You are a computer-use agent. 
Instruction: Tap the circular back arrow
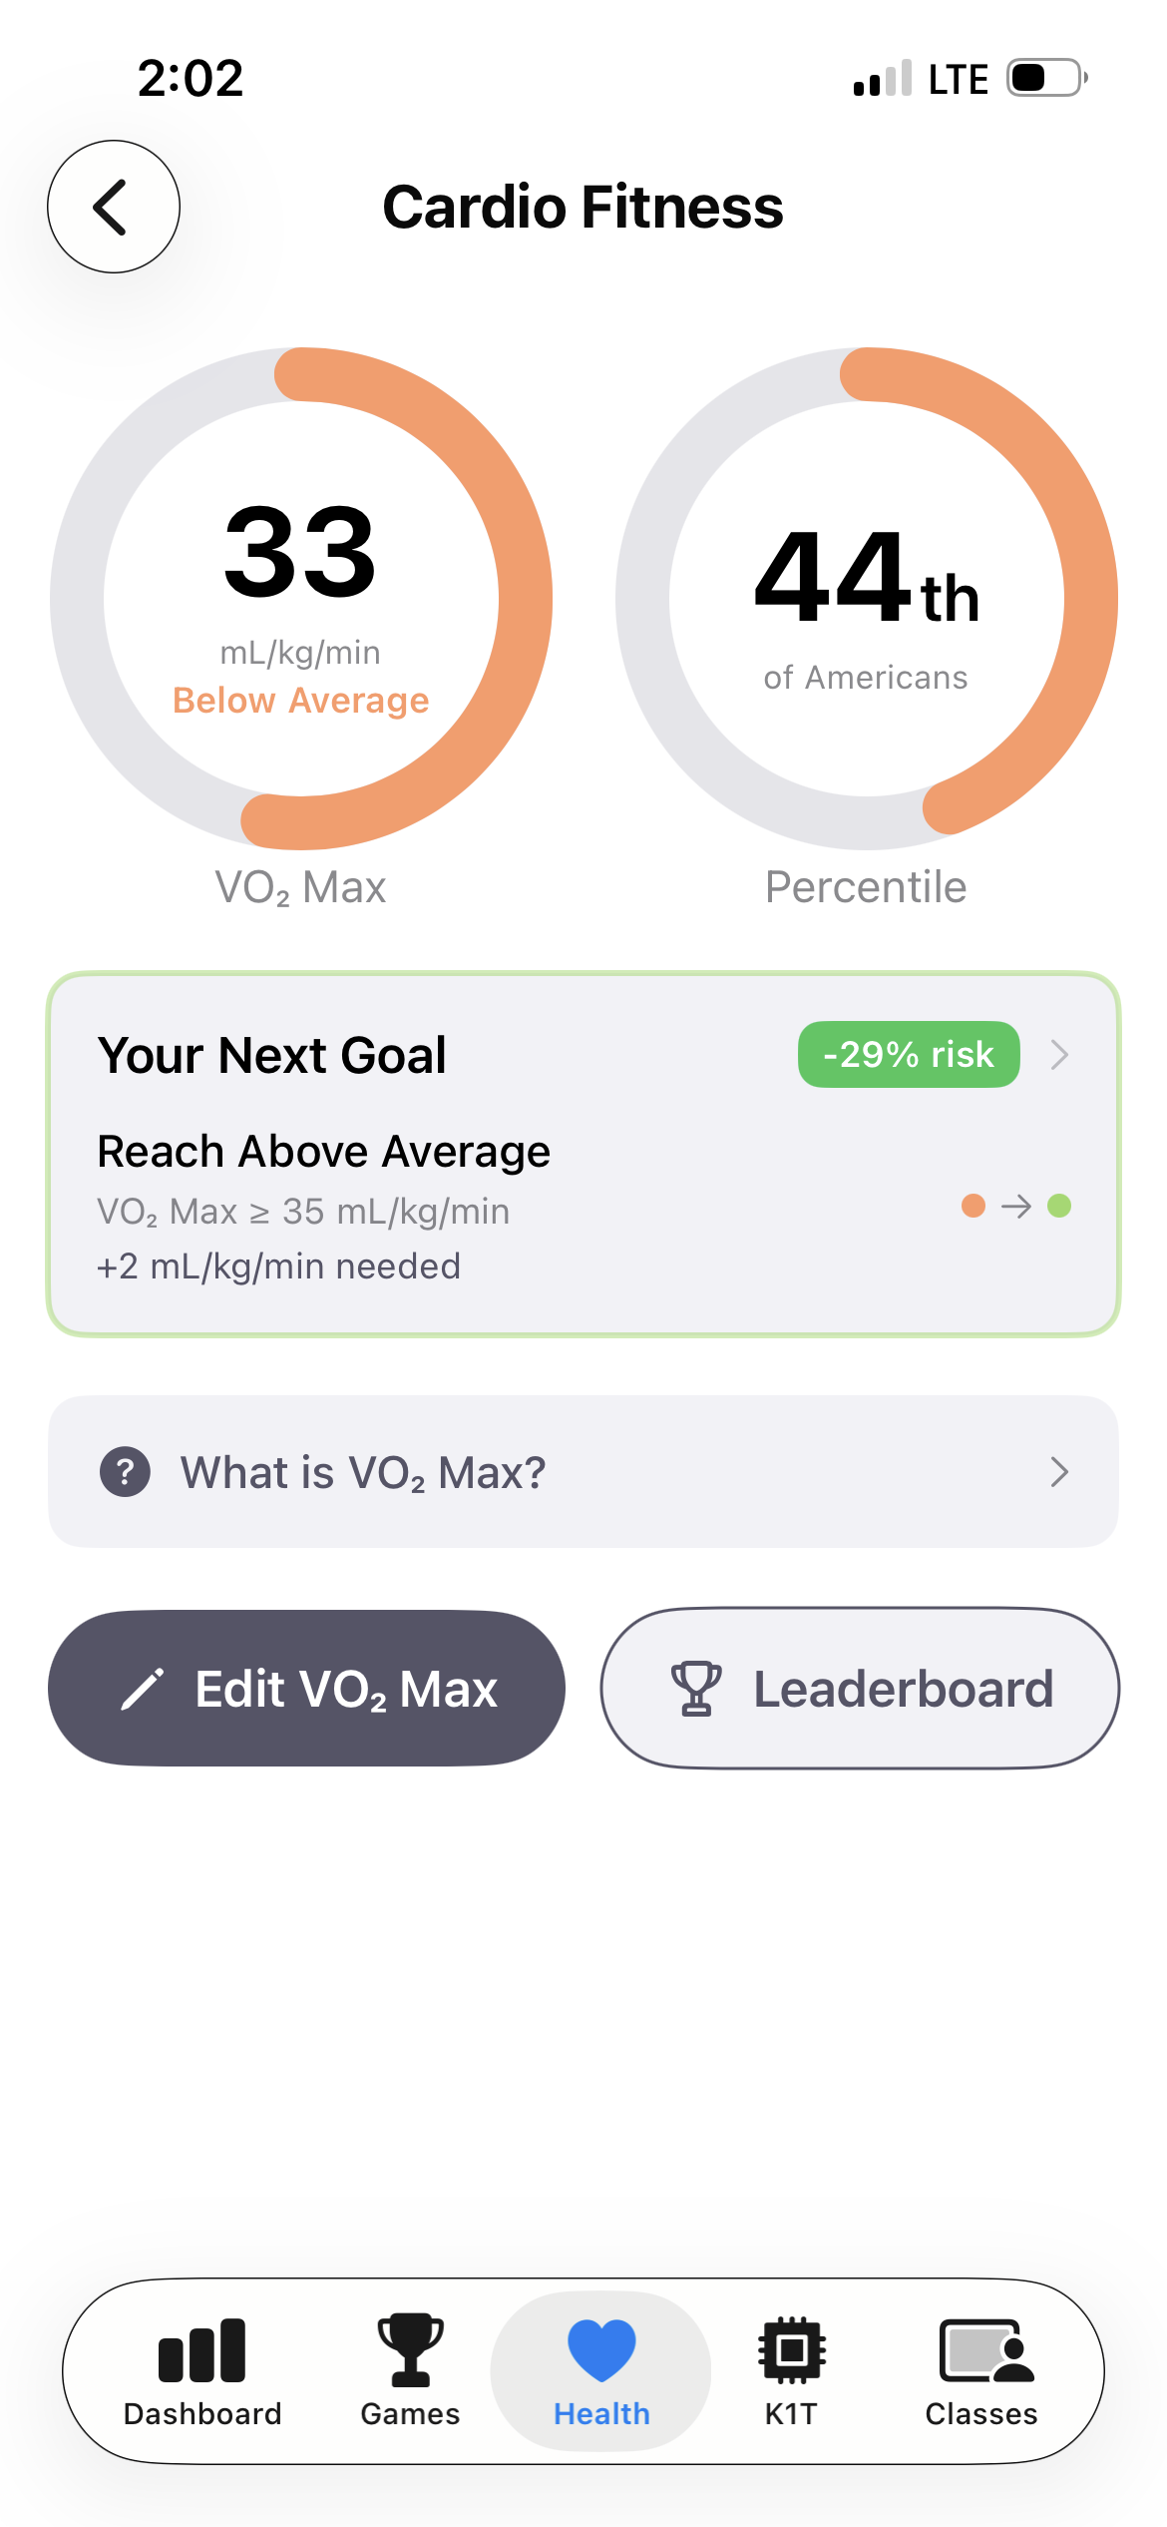click(x=113, y=208)
